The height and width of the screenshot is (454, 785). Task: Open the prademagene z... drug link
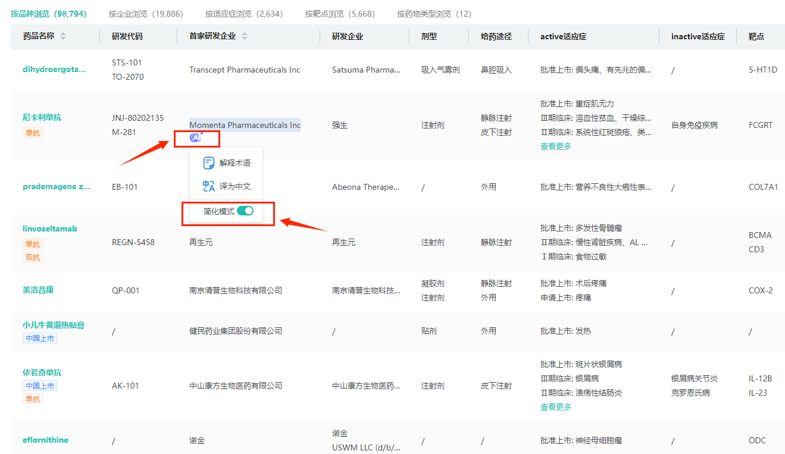point(57,187)
